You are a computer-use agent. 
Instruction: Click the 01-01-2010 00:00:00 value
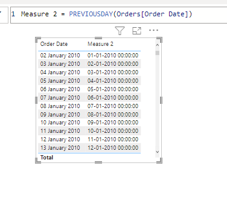click(x=113, y=56)
